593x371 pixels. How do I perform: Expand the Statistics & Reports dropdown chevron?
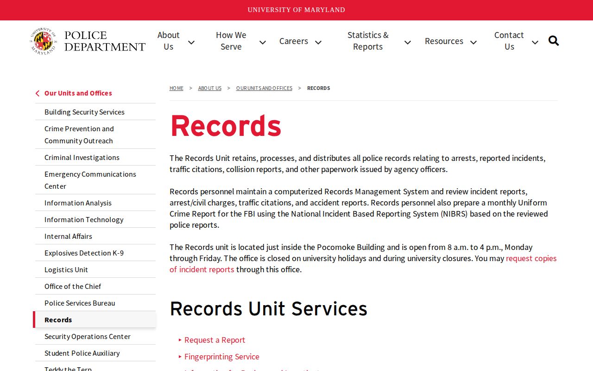coord(408,42)
